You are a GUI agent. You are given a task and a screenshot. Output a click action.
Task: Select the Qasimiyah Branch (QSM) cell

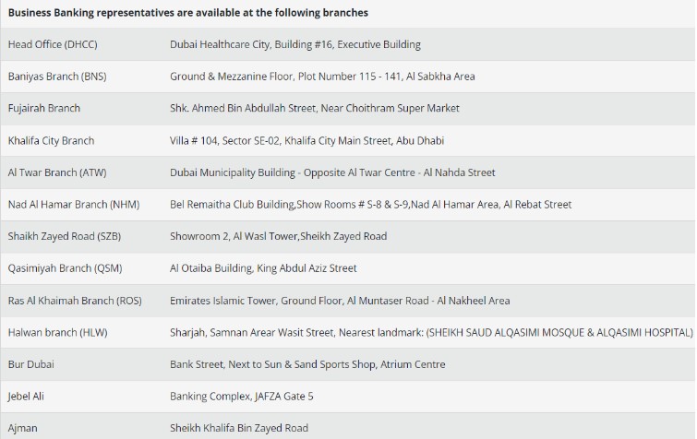(x=65, y=268)
